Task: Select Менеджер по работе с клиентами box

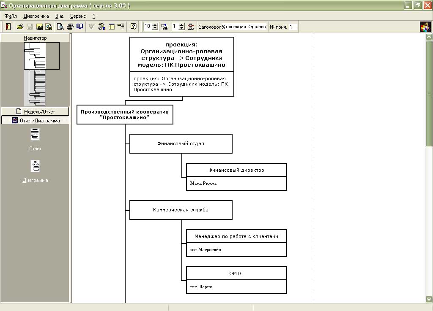Action: pyautogui.click(x=236, y=236)
